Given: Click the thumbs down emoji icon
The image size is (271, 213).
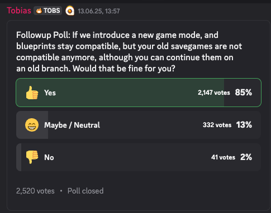Looking at the screenshot, I should tap(32, 157).
